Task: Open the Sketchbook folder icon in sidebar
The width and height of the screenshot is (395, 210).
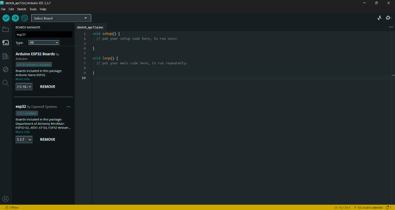Action: pyautogui.click(x=6, y=29)
